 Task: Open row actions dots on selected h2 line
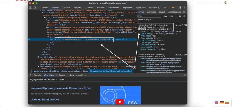pos(29,40)
